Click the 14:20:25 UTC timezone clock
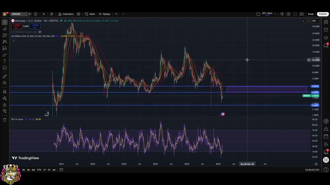 [312, 170]
